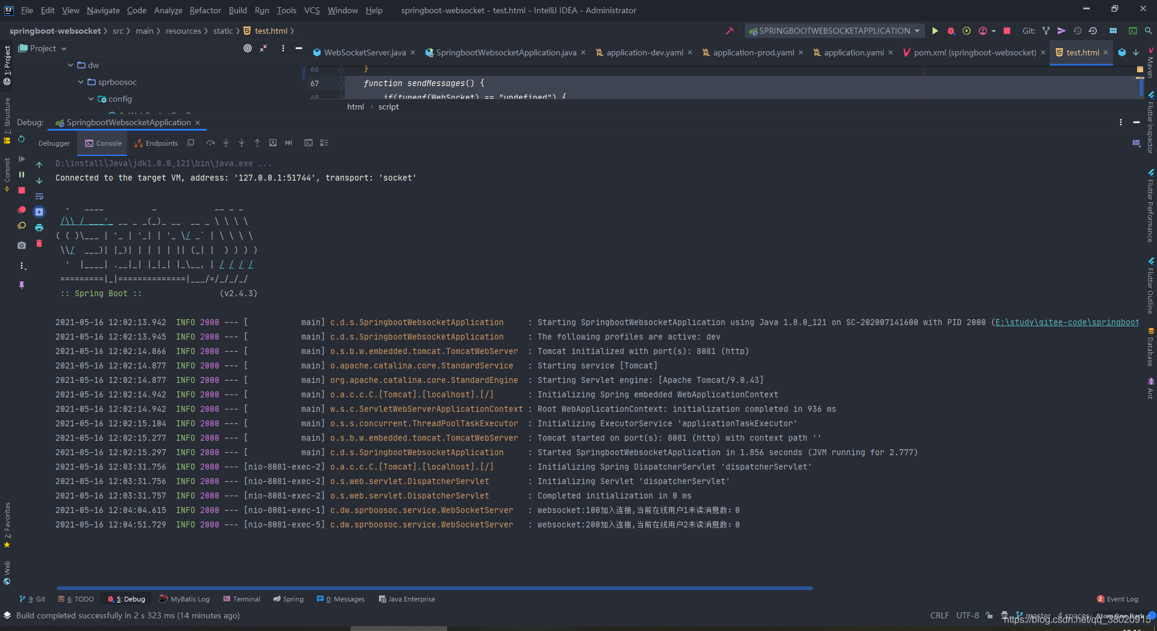Open the Spring tool window button
This screenshot has width=1157, height=631.
[288, 599]
